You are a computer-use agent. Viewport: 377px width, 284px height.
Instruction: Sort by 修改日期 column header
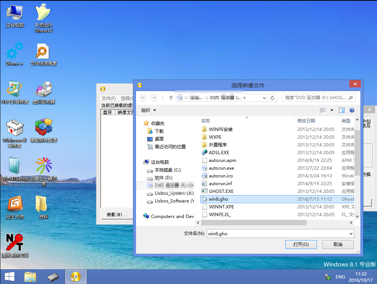306,121
